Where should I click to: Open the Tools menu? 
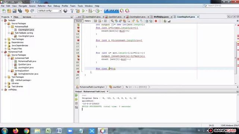[80, 6]
